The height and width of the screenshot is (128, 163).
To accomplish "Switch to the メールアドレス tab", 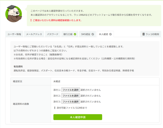I will coord(34,34).
